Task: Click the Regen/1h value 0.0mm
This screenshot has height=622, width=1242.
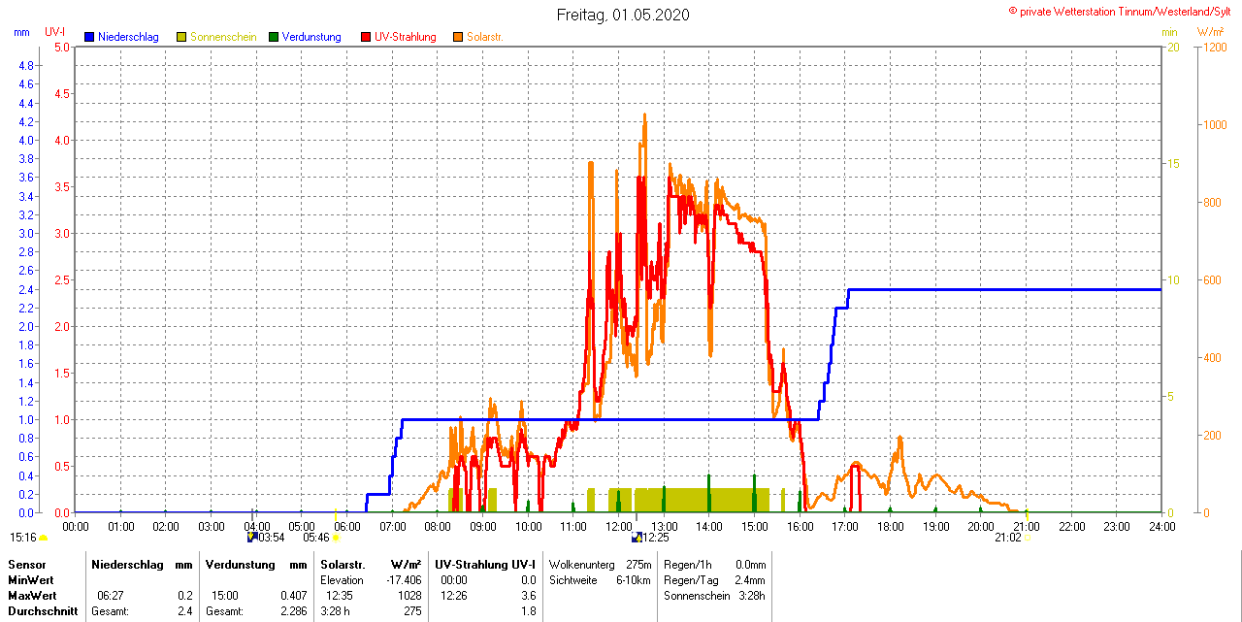Action: tap(751, 564)
